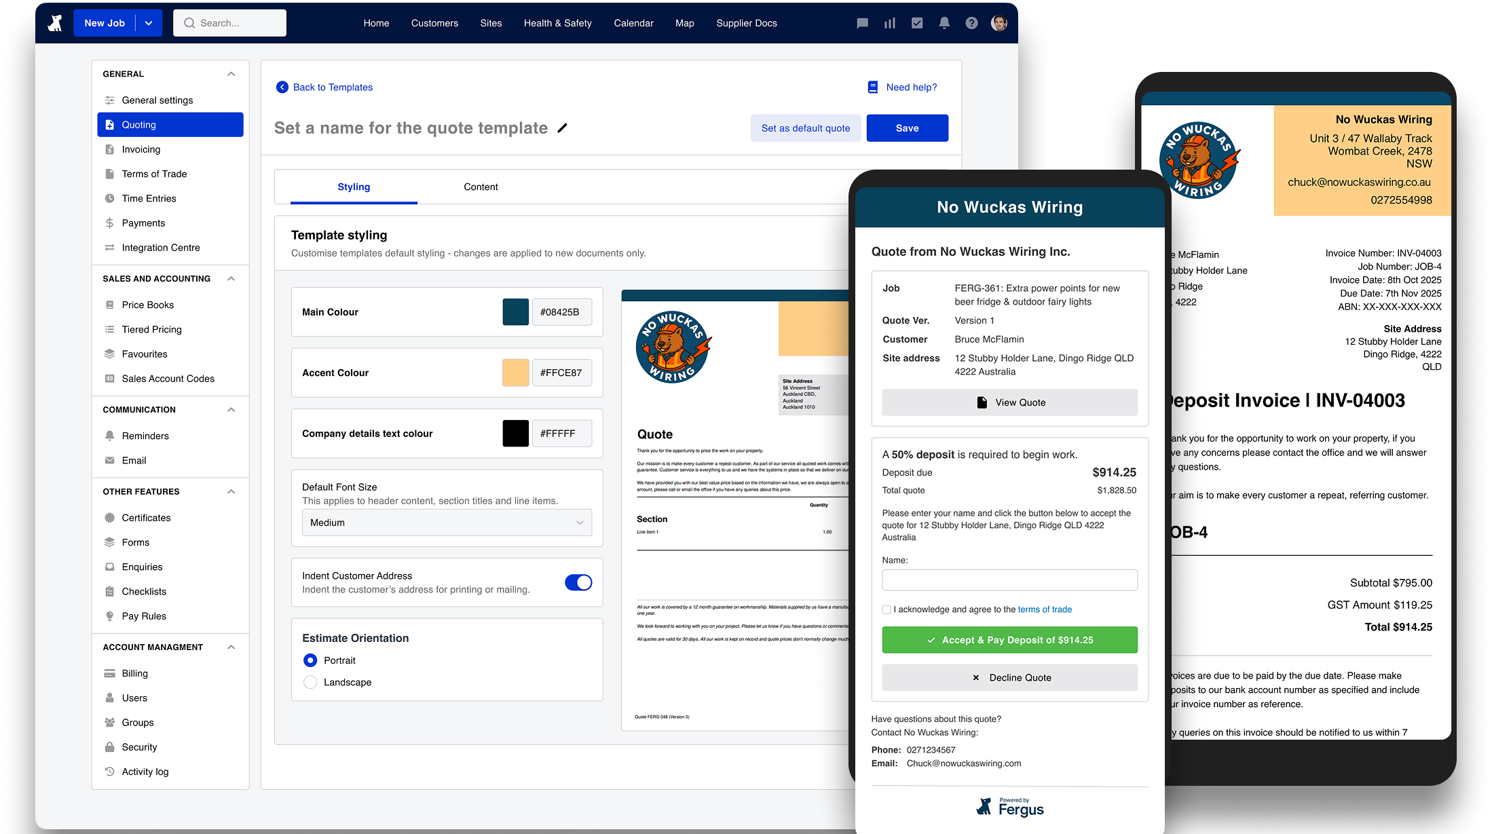
Task: Click the pencil icon to rename template
Action: pyautogui.click(x=562, y=128)
